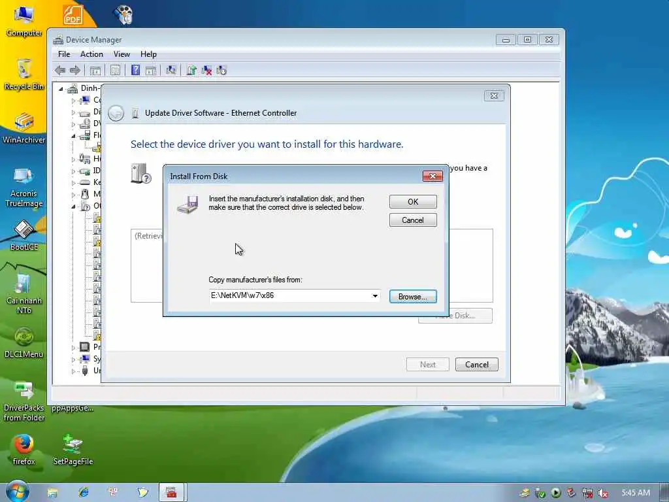Screen dimensions: 669x502
Task: Click the red toolbox taskbar button
Action: tap(172, 493)
